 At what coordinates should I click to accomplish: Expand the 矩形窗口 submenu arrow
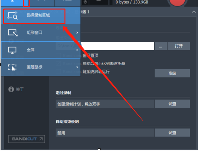(x=77, y=33)
